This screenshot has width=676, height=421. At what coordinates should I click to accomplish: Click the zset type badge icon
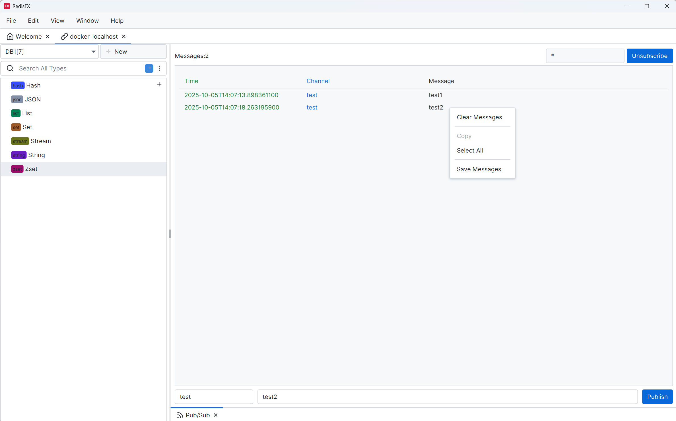(x=17, y=169)
